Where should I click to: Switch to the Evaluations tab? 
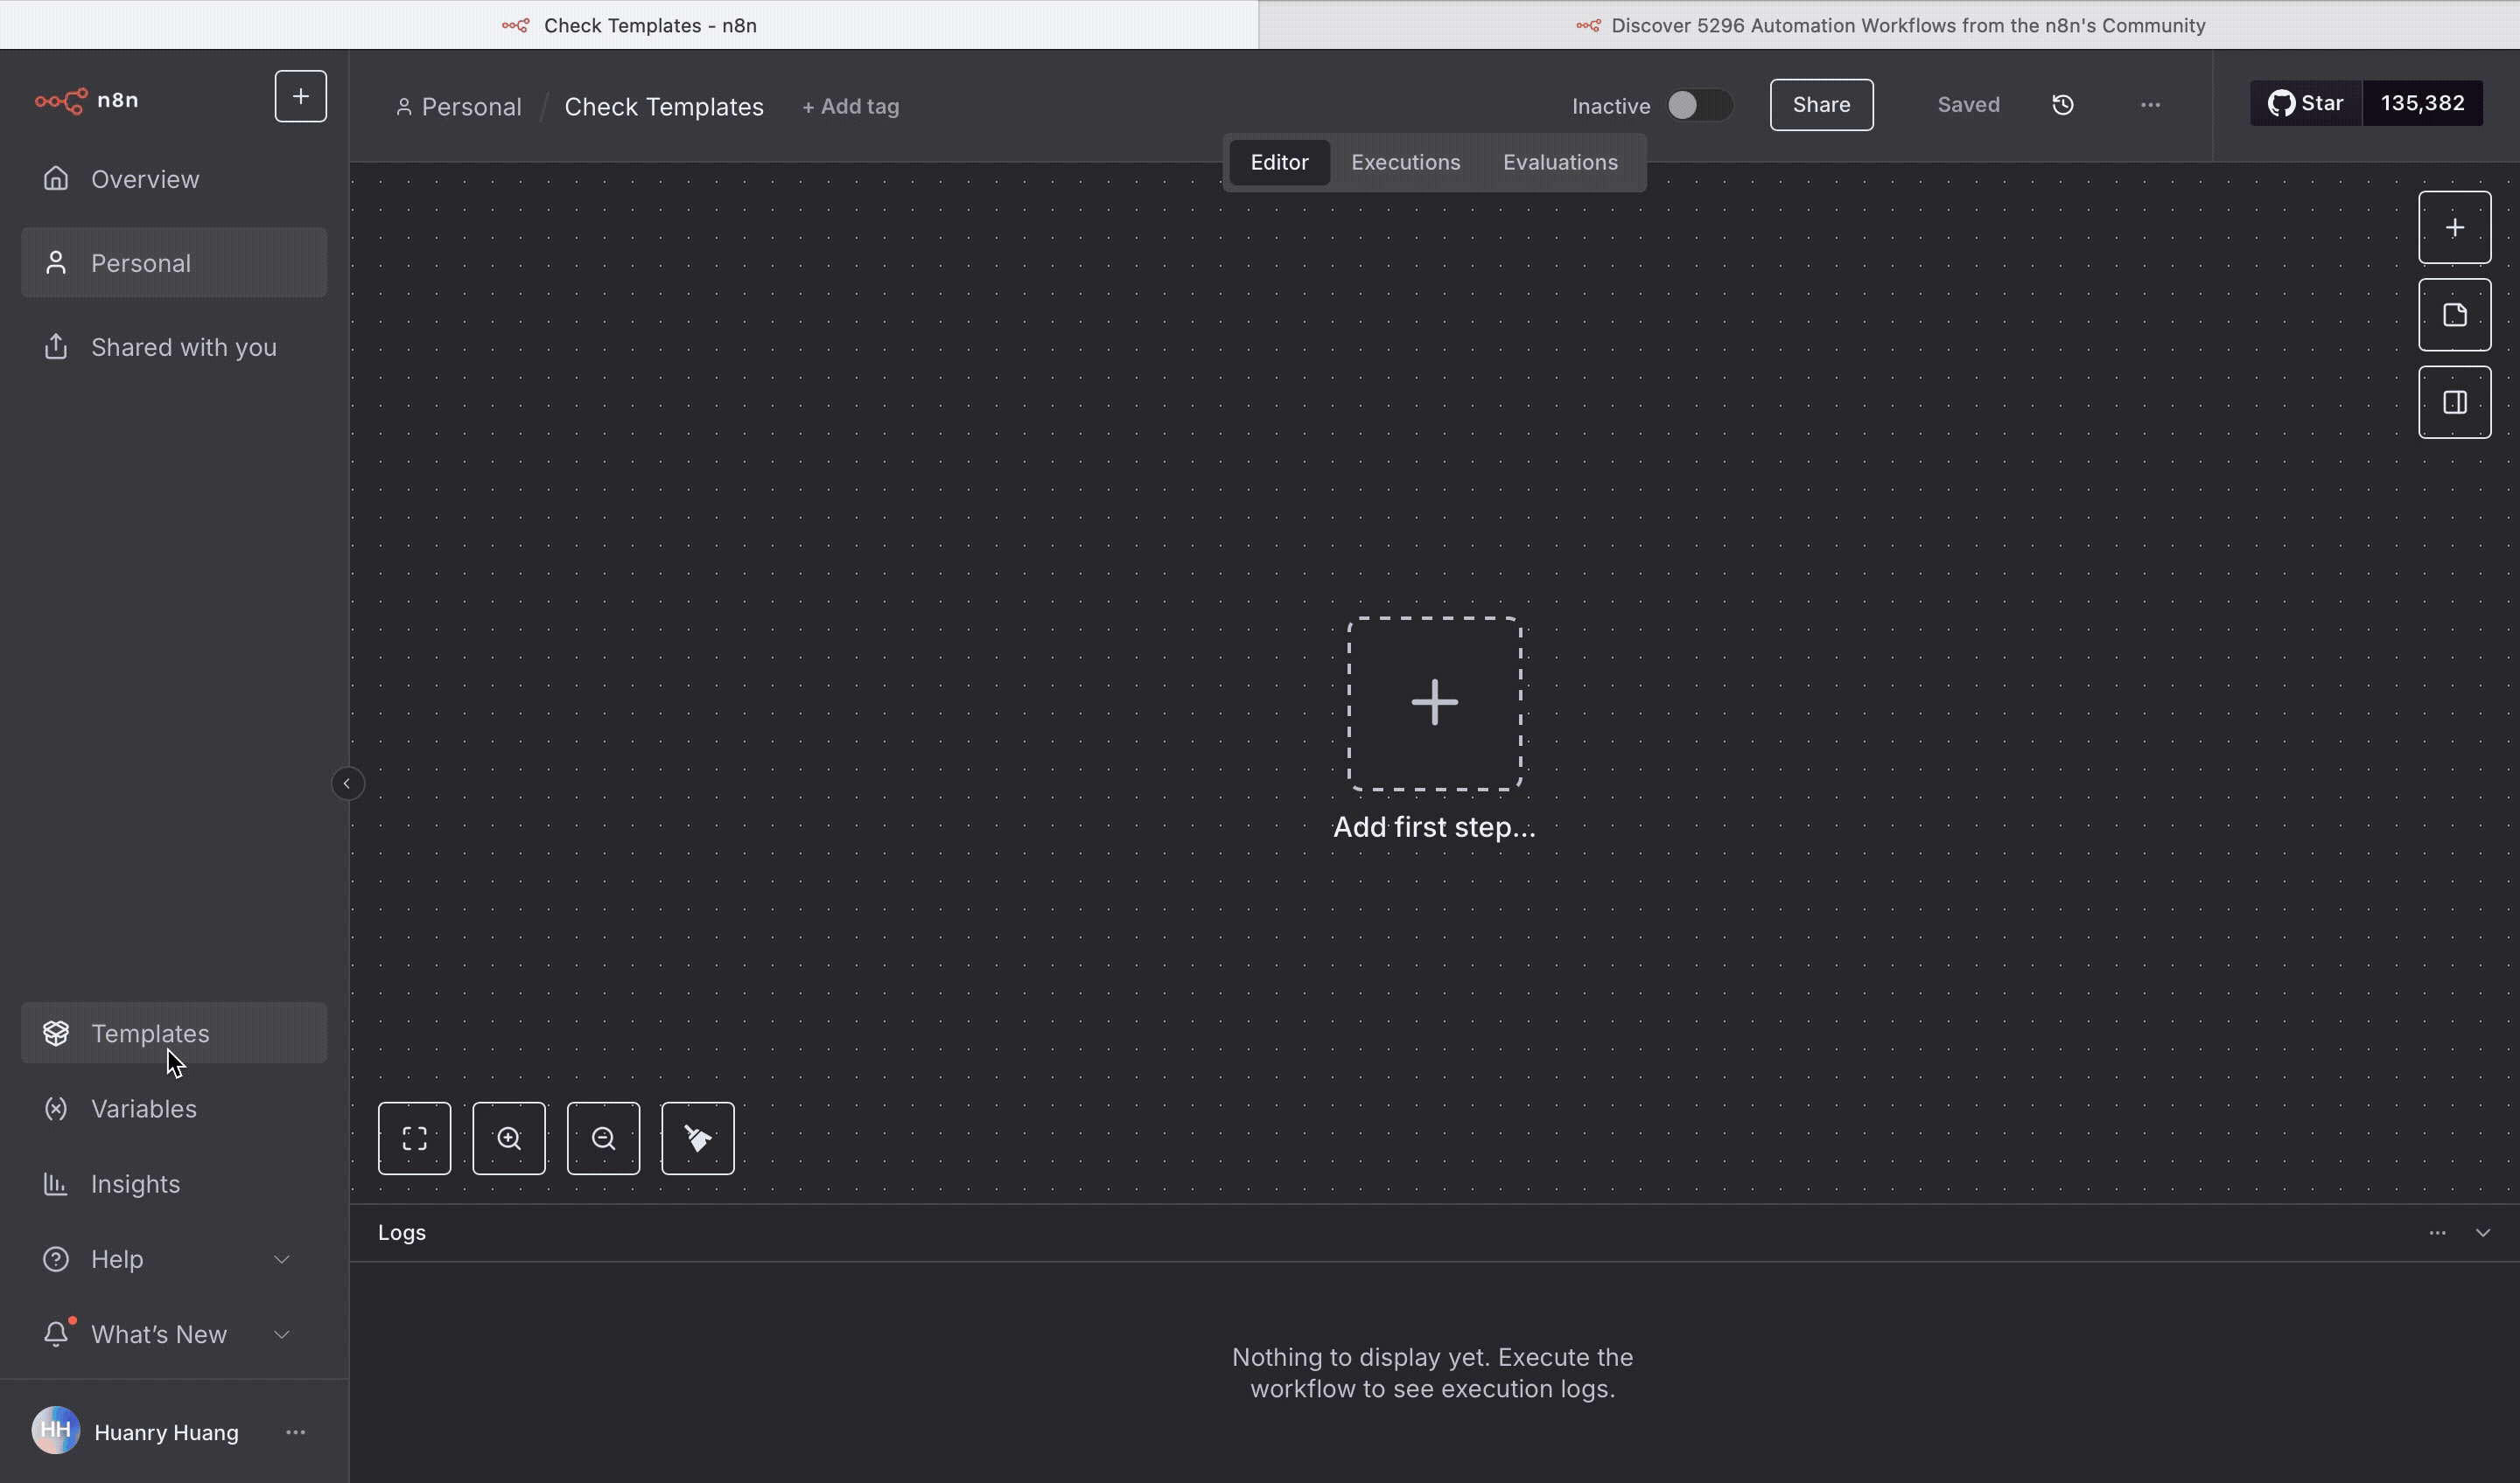pos(1560,162)
